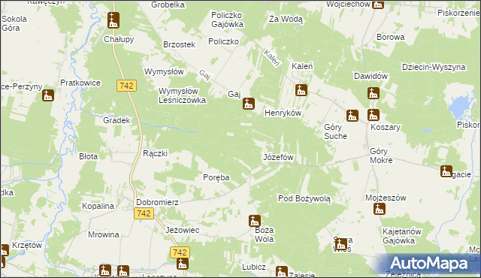Click the church icon left of Zalesie

click(x=281, y=271)
